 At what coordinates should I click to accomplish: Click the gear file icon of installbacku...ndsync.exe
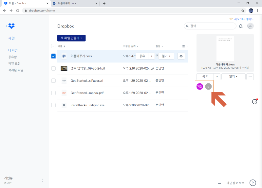coord(64,105)
